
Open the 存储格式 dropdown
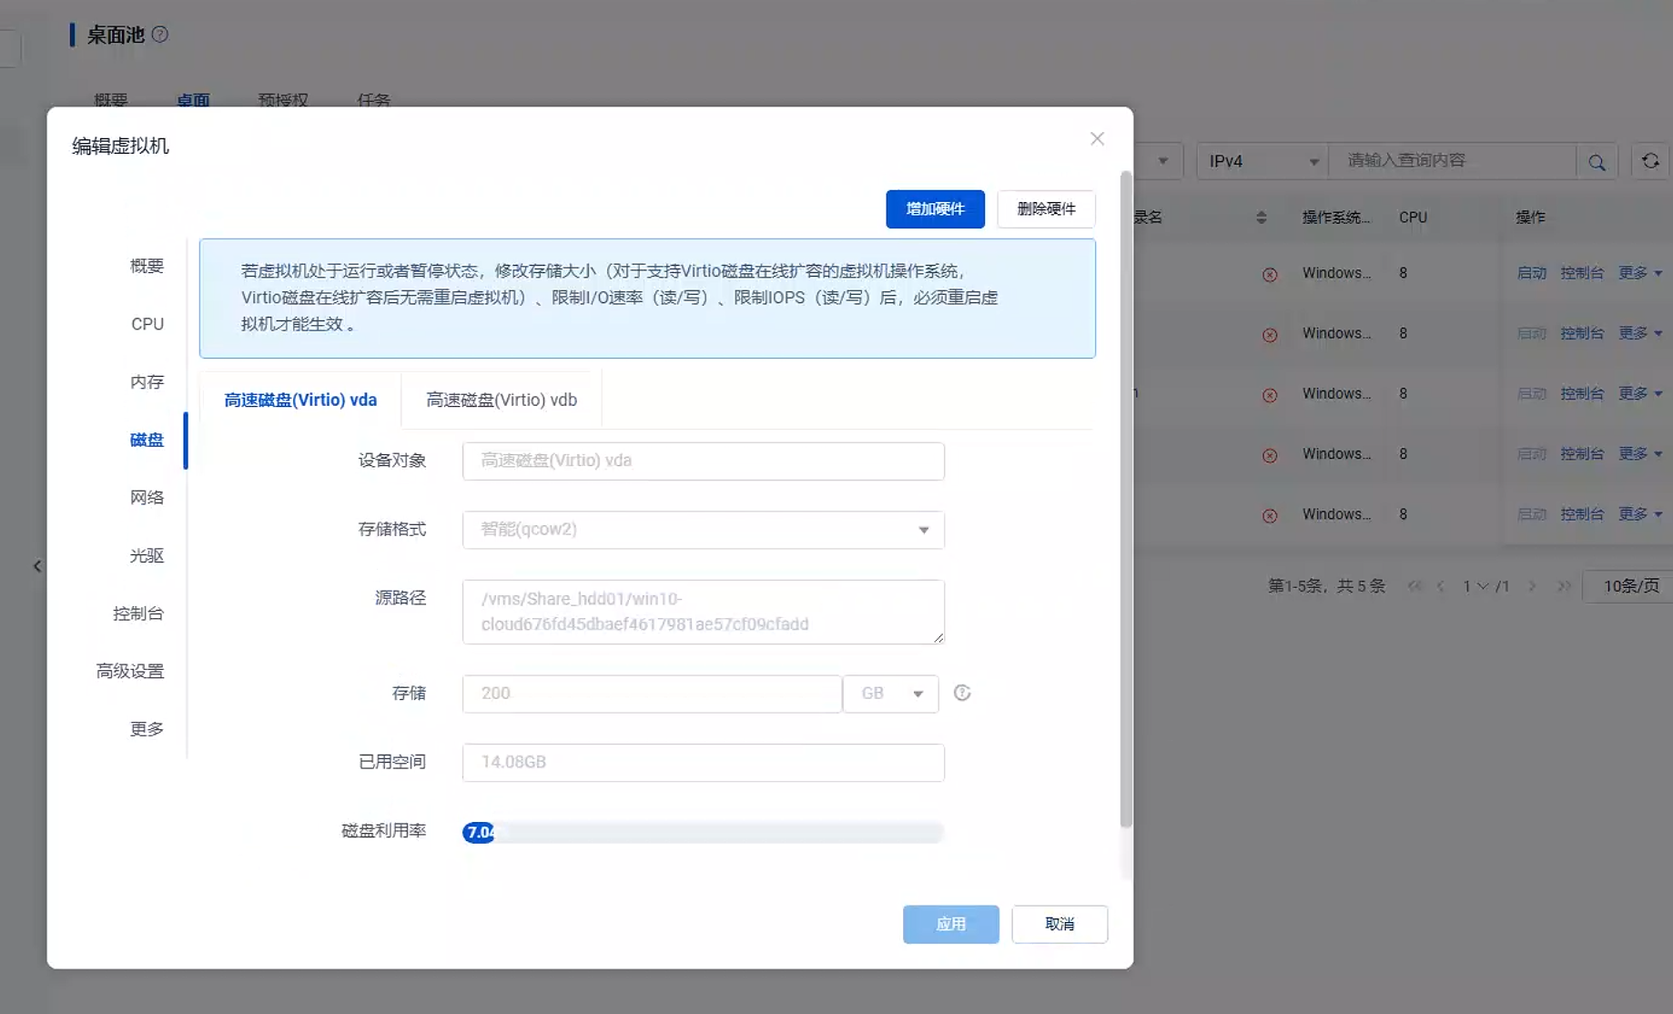(x=703, y=530)
